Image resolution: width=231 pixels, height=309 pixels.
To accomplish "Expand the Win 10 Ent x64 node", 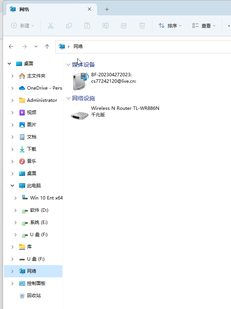I will (x=15, y=198).
